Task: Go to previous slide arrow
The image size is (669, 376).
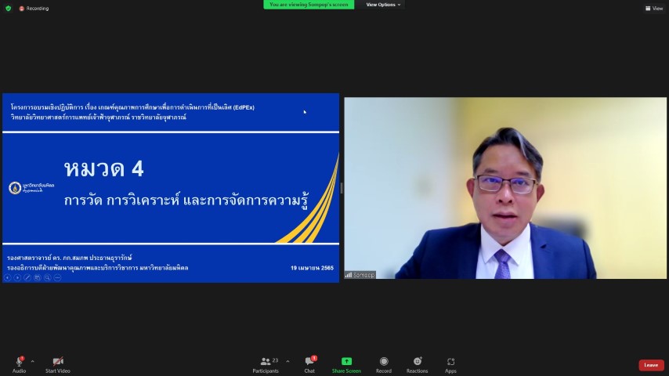Action: (x=8, y=277)
